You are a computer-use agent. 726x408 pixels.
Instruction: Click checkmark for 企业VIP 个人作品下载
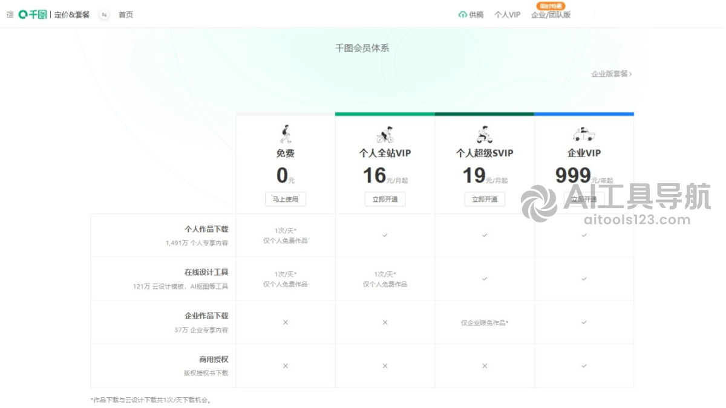584,235
